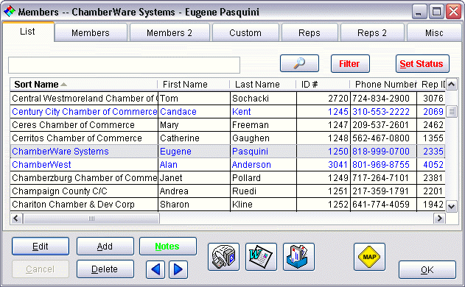465x287 pixels.
Task: Click the ChamberWare app icon in title bar
Action: pos(10,12)
